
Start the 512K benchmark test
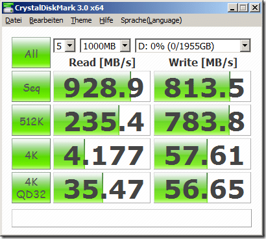tap(31, 120)
